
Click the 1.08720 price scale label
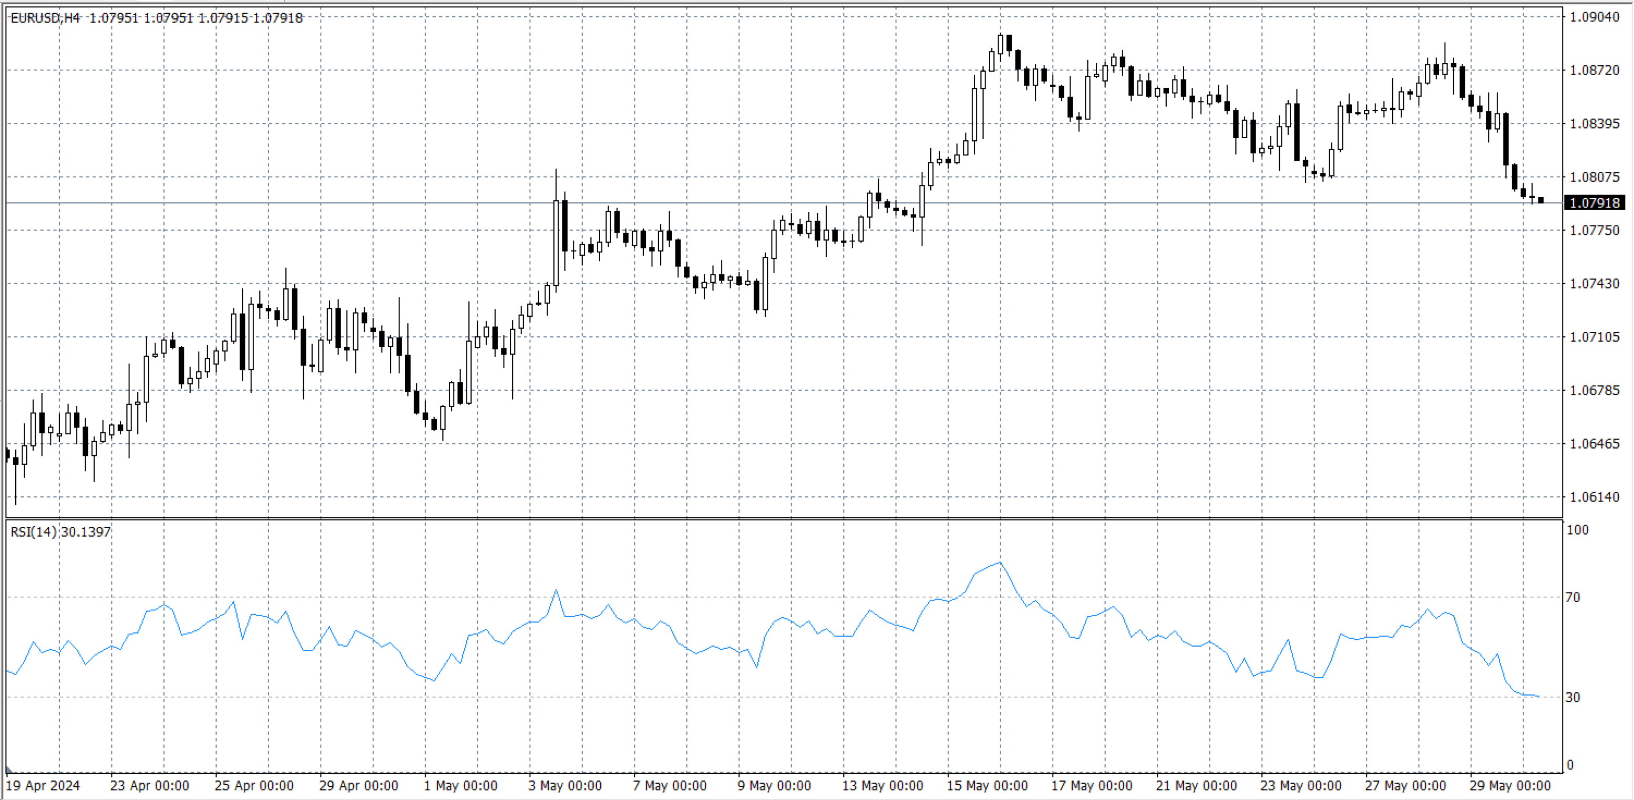[x=1594, y=70]
